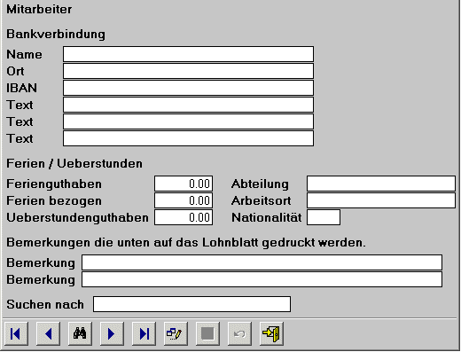Click the IBAN label
Viewport: 461px width, 352px height.
point(22,88)
